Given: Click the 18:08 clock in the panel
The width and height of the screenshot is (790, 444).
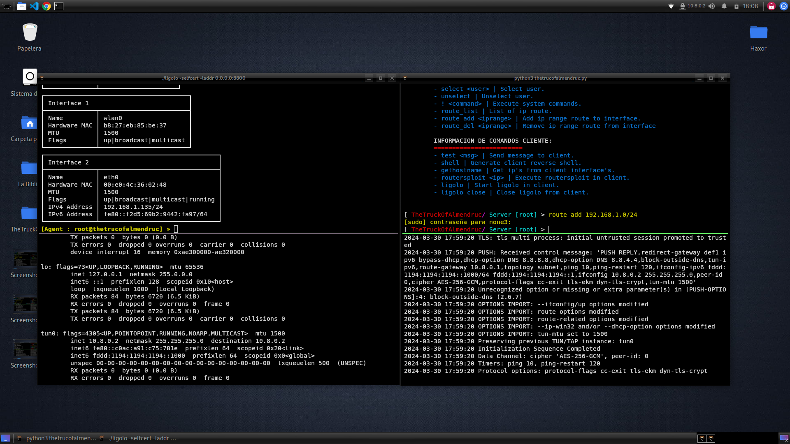Looking at the screenshot, I should (750, 6).
